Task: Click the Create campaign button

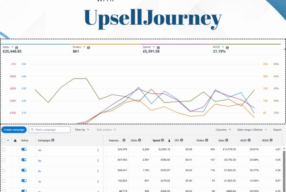Action: pos(14,130)
